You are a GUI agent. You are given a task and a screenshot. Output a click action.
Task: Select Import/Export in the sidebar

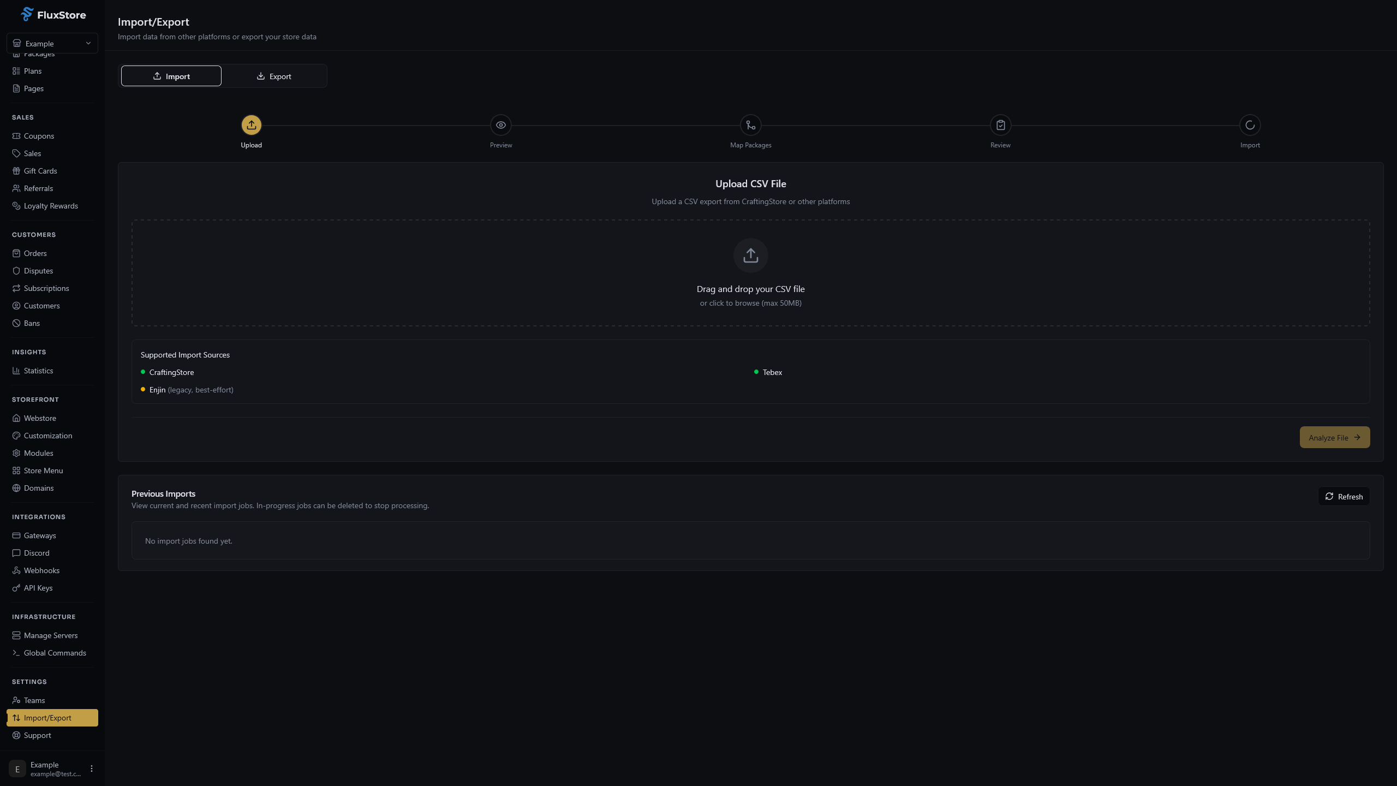coord(52,718)
